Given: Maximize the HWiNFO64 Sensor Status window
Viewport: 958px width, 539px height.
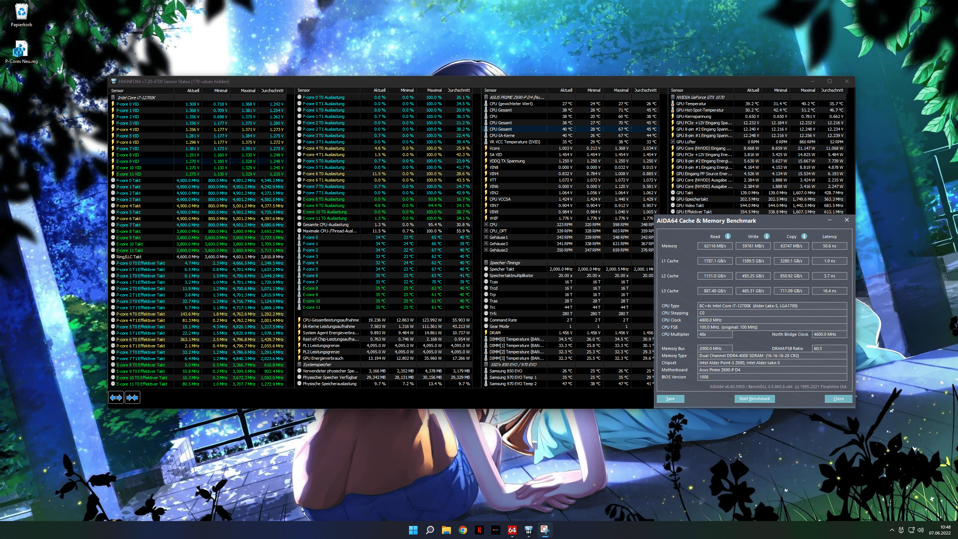Looking at the screenshot, I should click(x=830, y=81).
